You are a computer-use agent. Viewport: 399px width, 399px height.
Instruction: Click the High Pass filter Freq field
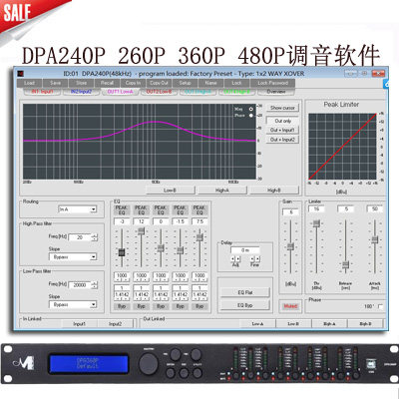click(x=80, y=237)
